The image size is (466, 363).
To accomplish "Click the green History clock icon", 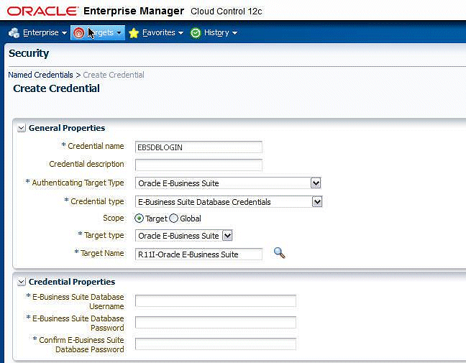I will click(x=196, y=32).
